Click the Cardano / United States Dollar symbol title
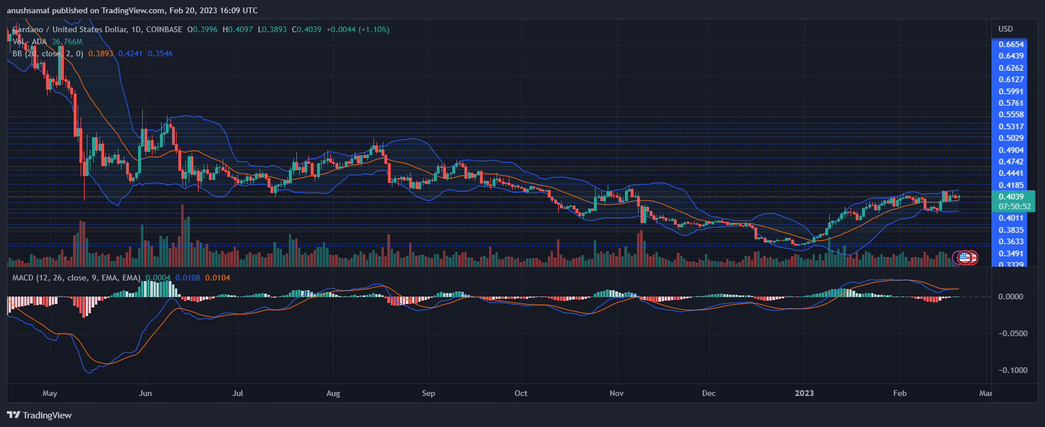Image resolution: width=1045 pixels, height=427 pixels. [x=69, y=29]
